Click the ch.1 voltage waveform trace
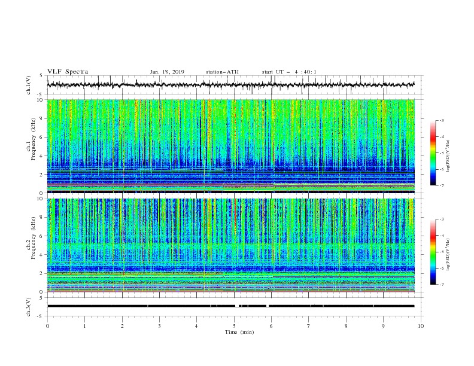Viewport: 474px width, 366px height. [231, 84]
